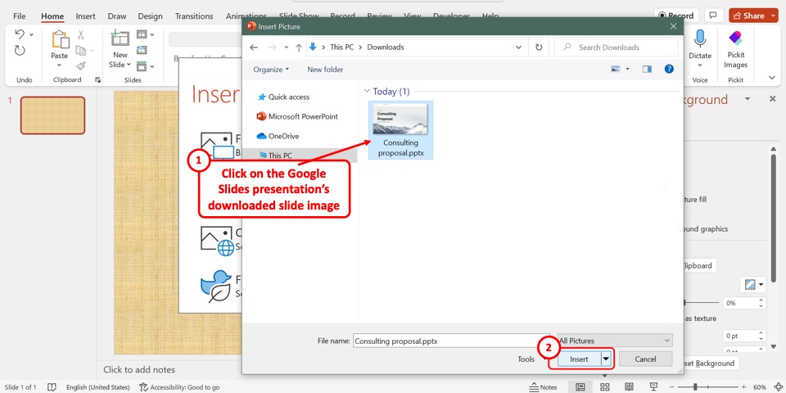Click the Insert button in dialog
Image resolution: width=786 pixels, height=393 pixels.
point(579,359)
